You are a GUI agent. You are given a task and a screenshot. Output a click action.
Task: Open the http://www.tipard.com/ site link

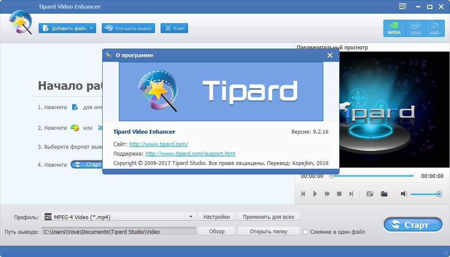[158, 144]
